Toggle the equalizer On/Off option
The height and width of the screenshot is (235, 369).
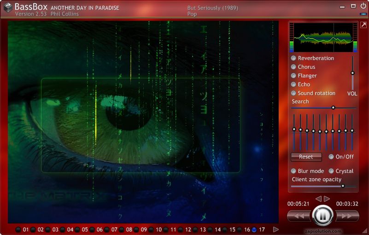pyautogui.click(x=331, y=157)
